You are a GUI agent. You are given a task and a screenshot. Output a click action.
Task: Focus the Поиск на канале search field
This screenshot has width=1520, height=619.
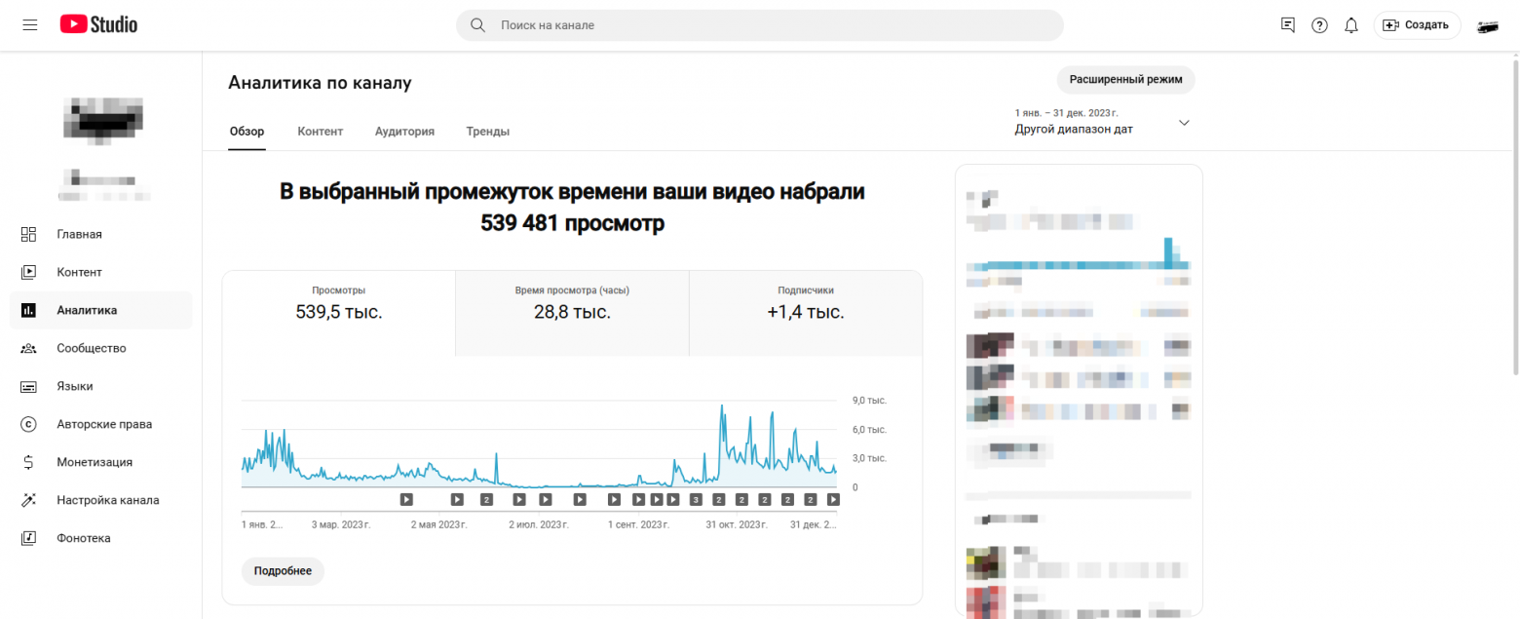[760, 25]
